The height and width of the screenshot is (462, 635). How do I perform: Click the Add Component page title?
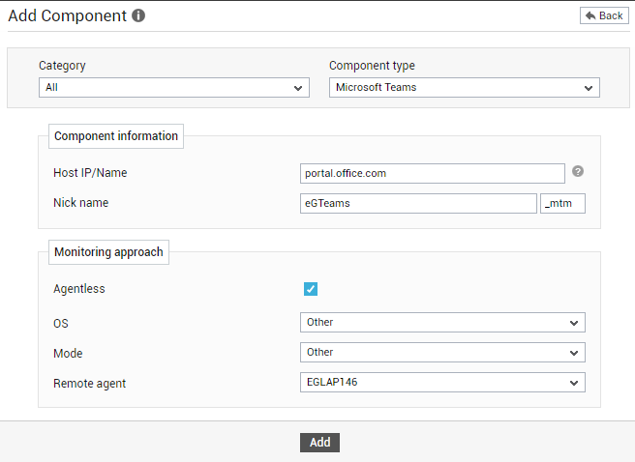tap(67, 15)
